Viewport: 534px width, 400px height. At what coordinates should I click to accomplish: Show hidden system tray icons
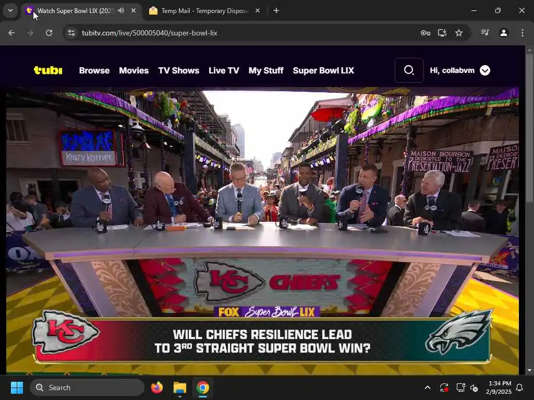pos(428,387)
